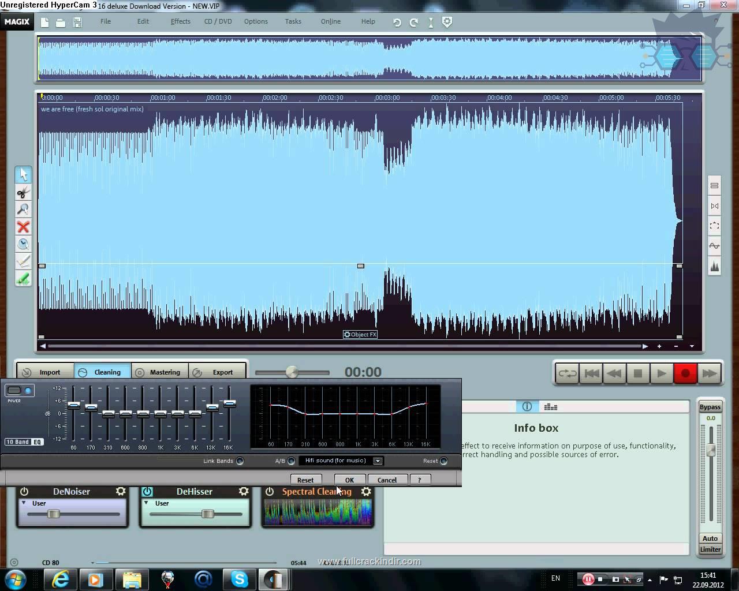Image resolution: width=739 pixels, height=591 pixels.
Task: Toggle Spectral Cleaning power button
Action: (x=270, y=492)
